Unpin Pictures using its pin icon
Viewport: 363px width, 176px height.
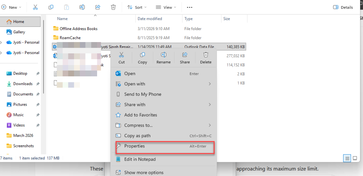pos(38,105)
